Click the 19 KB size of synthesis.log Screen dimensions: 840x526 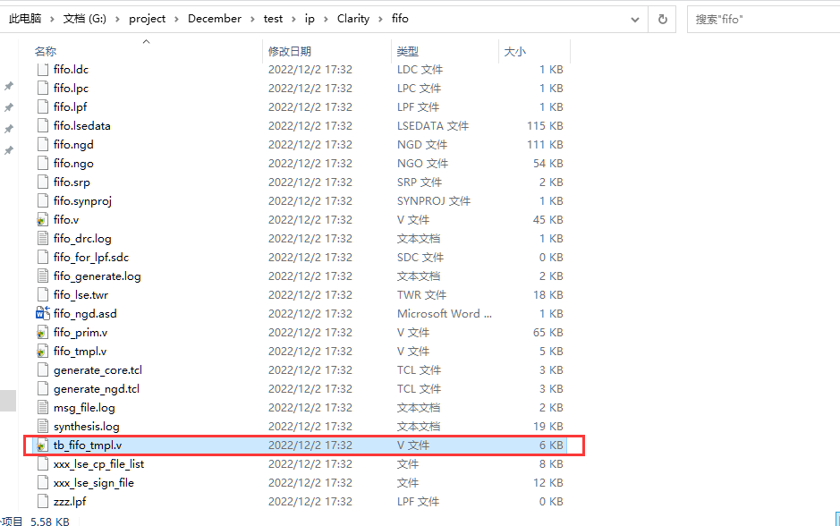click(548, 427)
